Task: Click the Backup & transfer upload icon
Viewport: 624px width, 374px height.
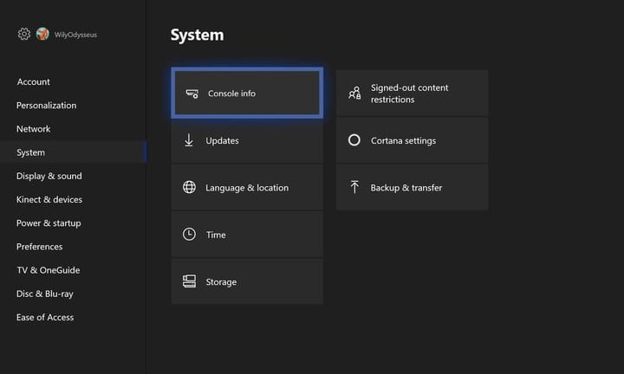Action: click(x=354, y=187)
